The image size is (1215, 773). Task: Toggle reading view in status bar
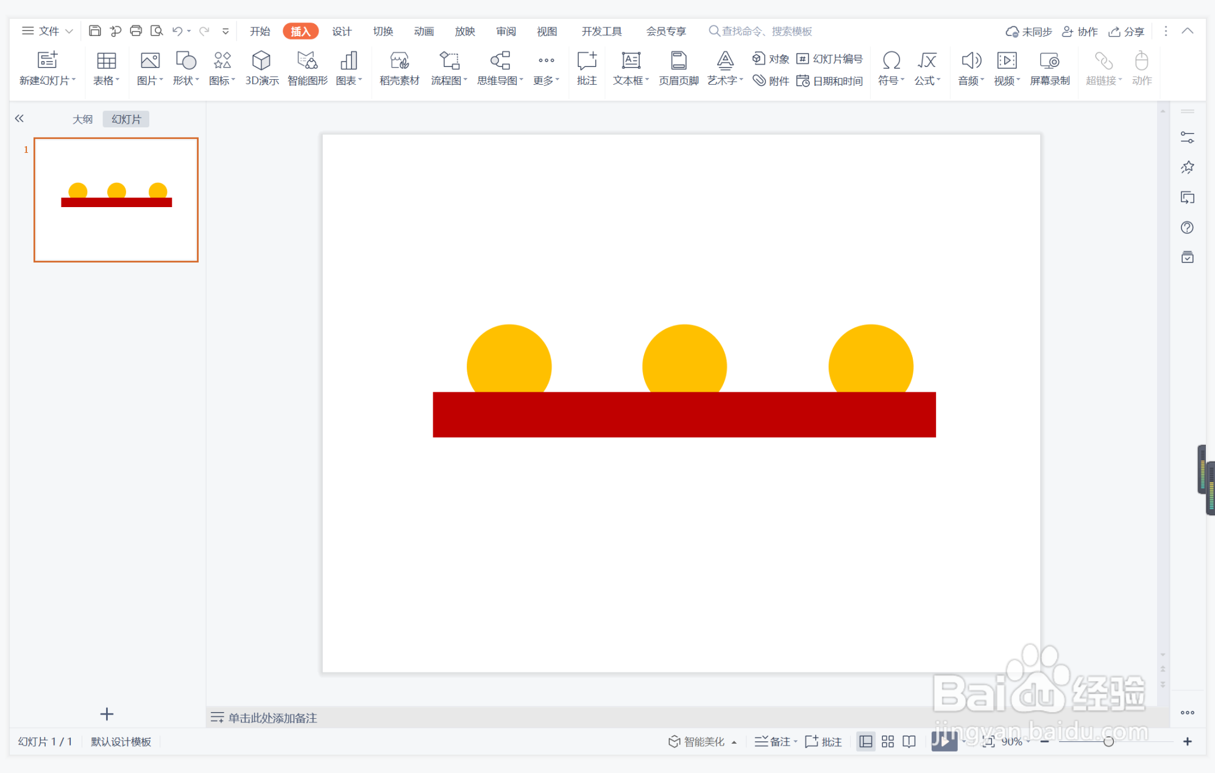pyautogui.click(x=909, y=741)
